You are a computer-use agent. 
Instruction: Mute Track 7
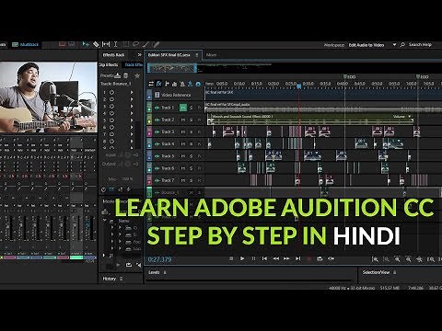coord(183,180)
